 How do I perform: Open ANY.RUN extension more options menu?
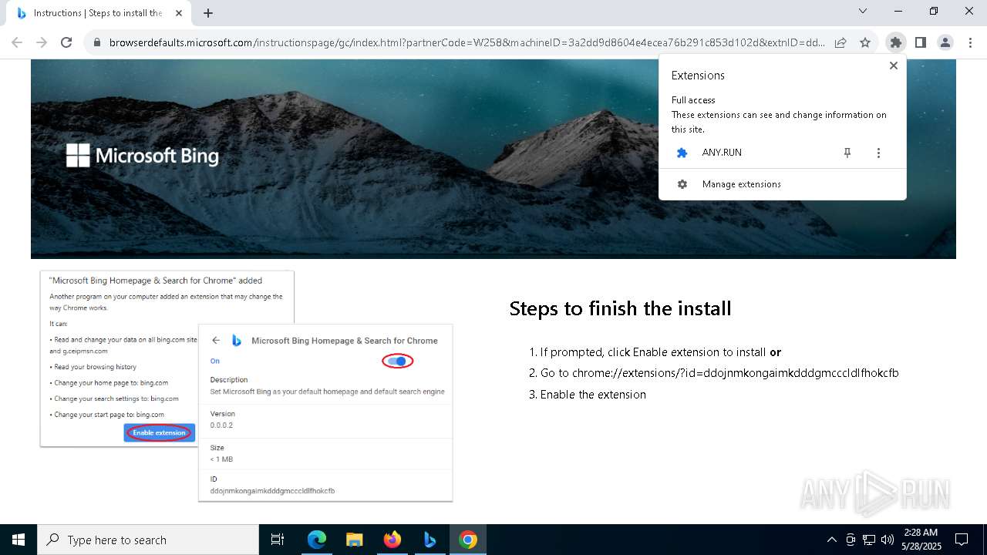click(x=878, y=153)
